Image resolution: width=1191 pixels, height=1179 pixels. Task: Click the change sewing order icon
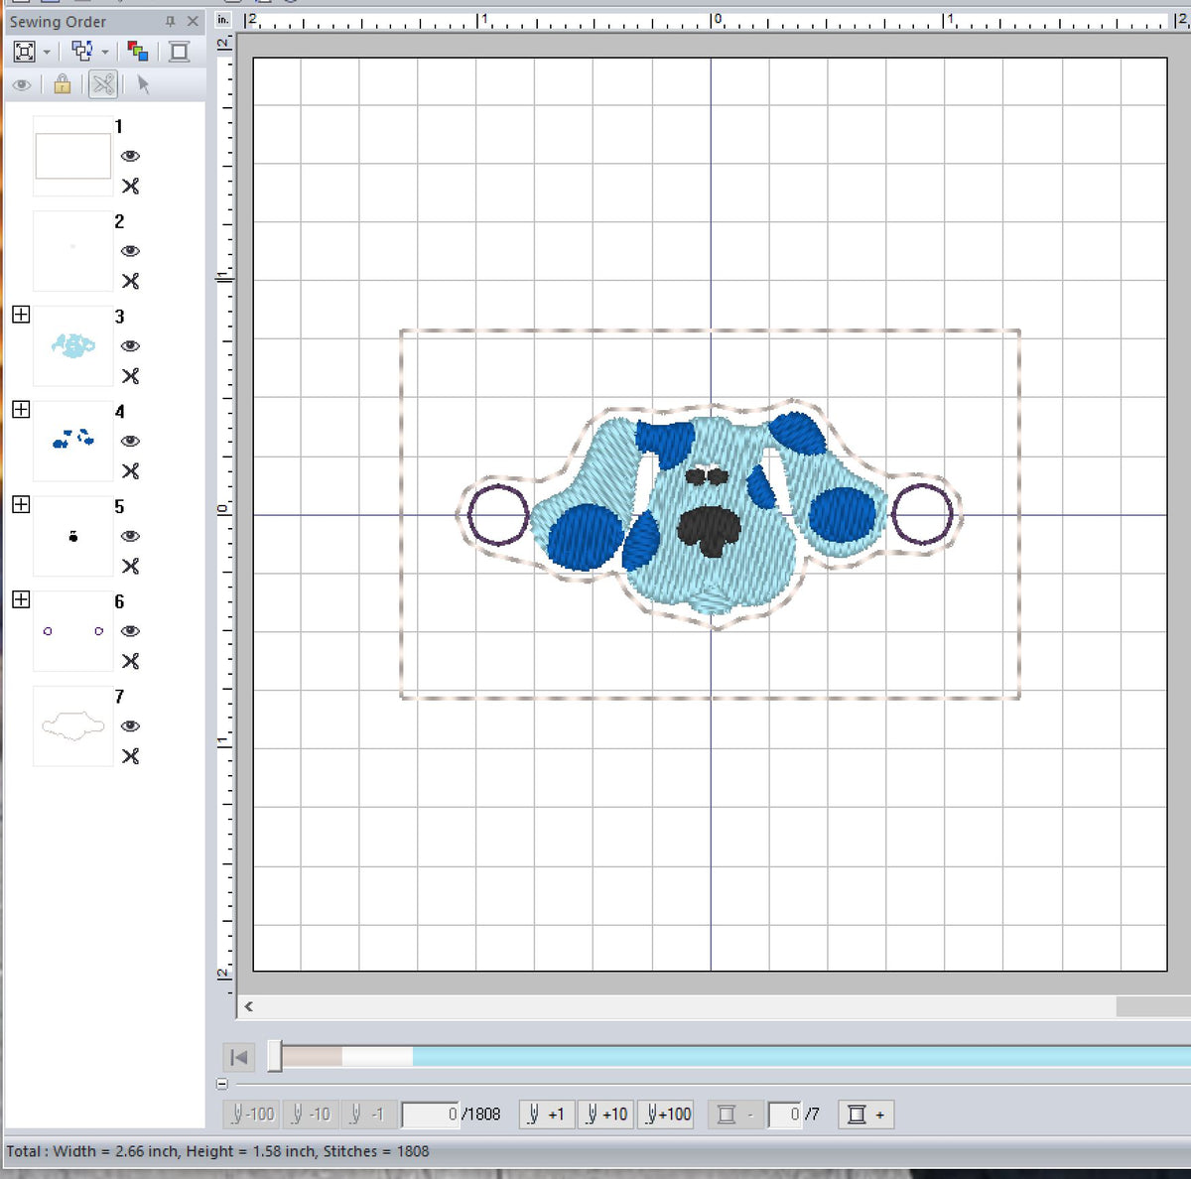coord(82,52)
